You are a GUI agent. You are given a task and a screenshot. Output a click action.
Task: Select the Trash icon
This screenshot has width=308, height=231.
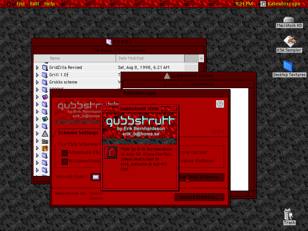click(288, 214)
